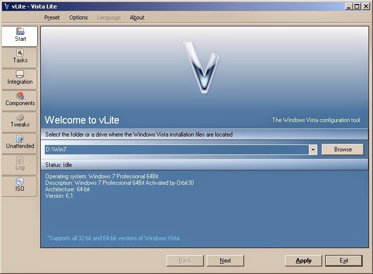Open the Tweaks section
The height and width of the screenshot is (274, 373).
click(20, 122)
